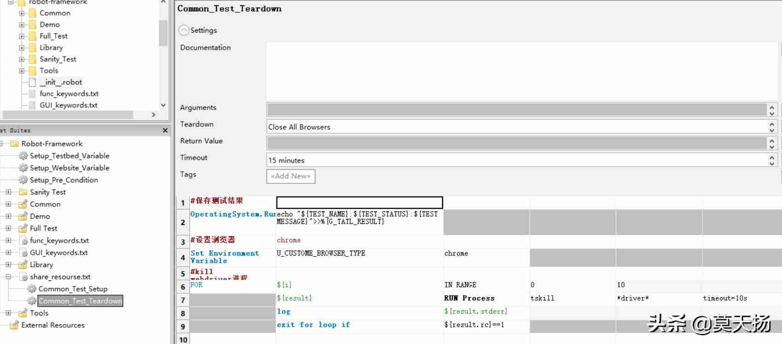
Task: Click the Common folder icon in file tree
Action: [x=32, y=13]
